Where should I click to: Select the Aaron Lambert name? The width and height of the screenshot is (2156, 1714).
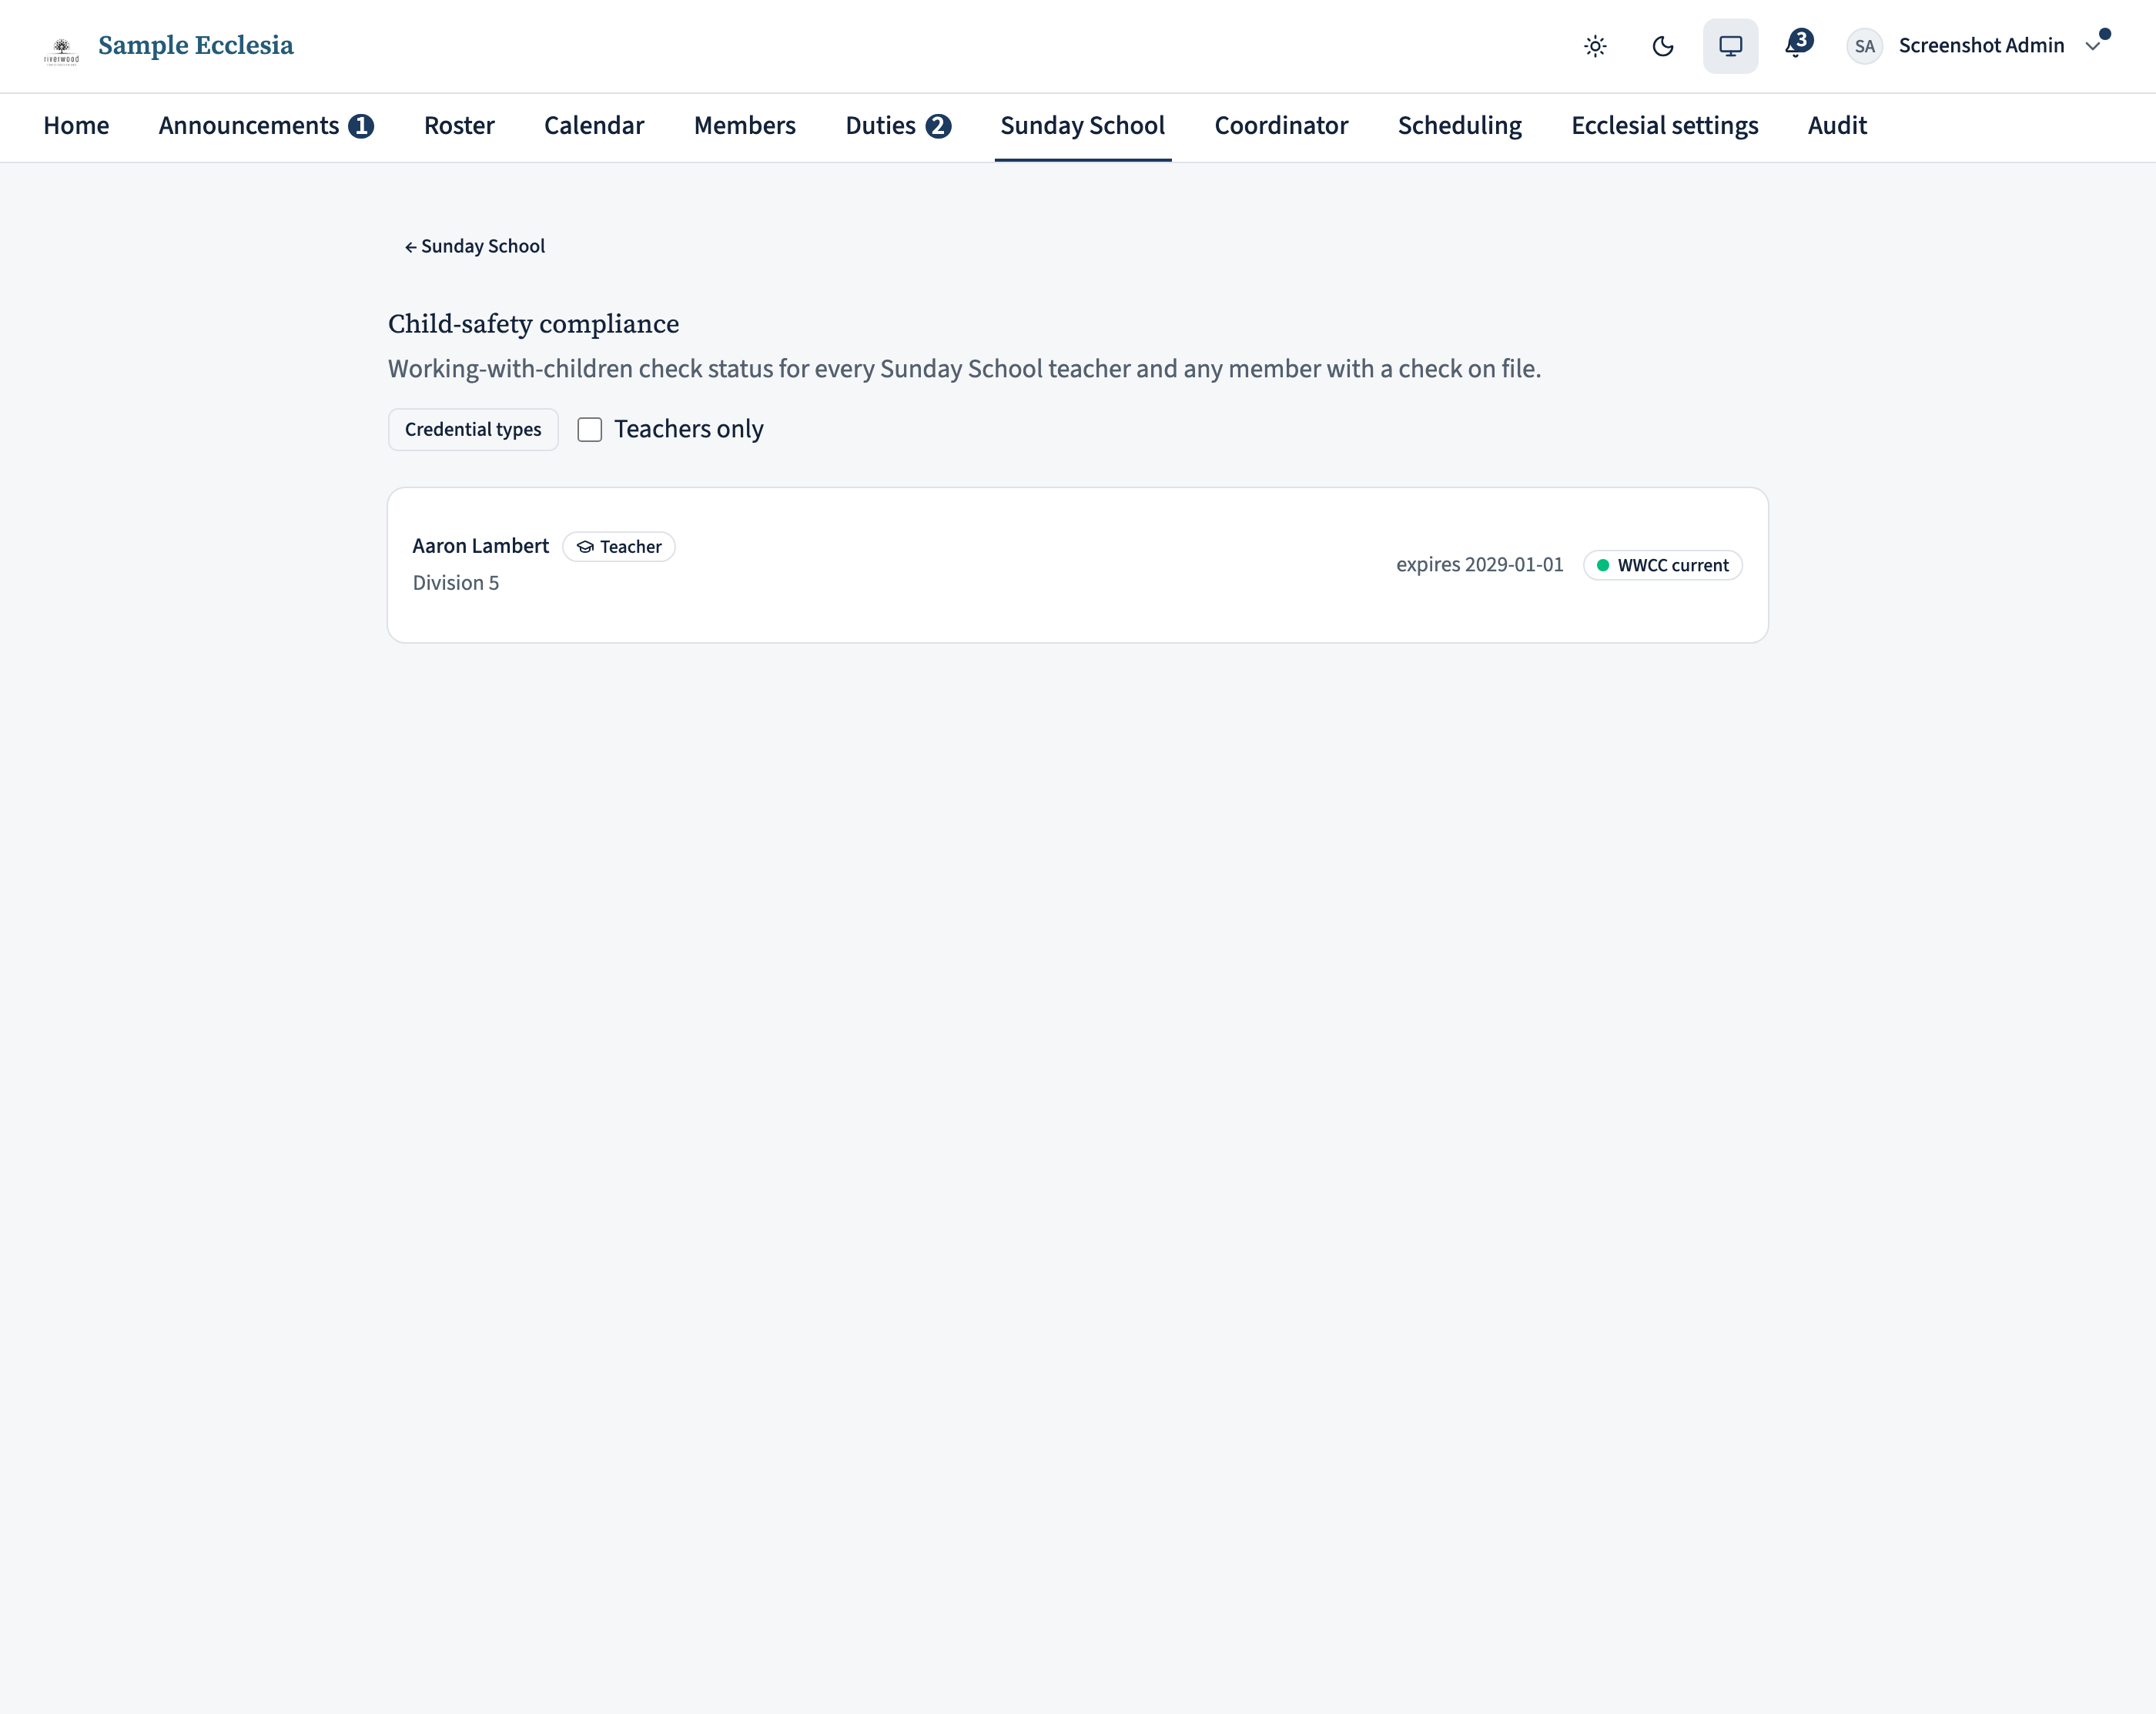[481, 546]
